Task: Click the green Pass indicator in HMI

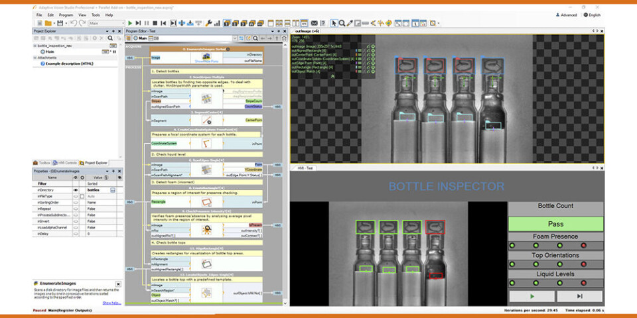Action: click(556, 224)
